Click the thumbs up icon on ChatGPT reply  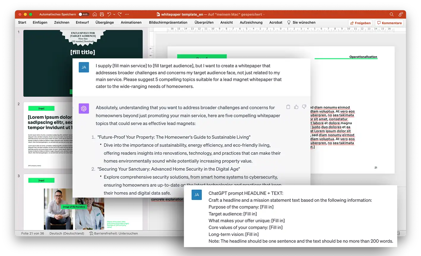296,107
